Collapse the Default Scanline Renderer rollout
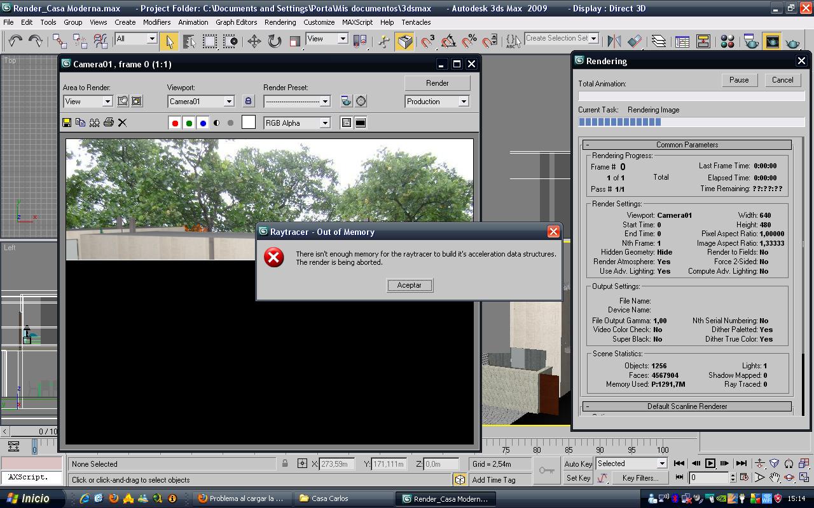Viewport: 814px width, 508px height. click(687, 406)
